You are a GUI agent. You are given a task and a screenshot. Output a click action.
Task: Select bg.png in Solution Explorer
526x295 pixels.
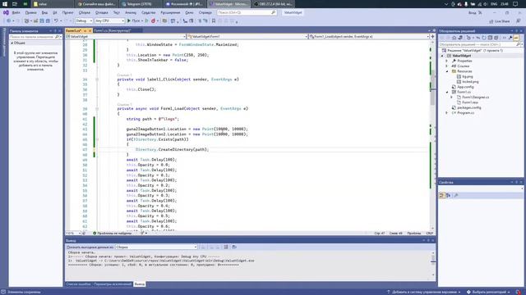coord(468,76)
